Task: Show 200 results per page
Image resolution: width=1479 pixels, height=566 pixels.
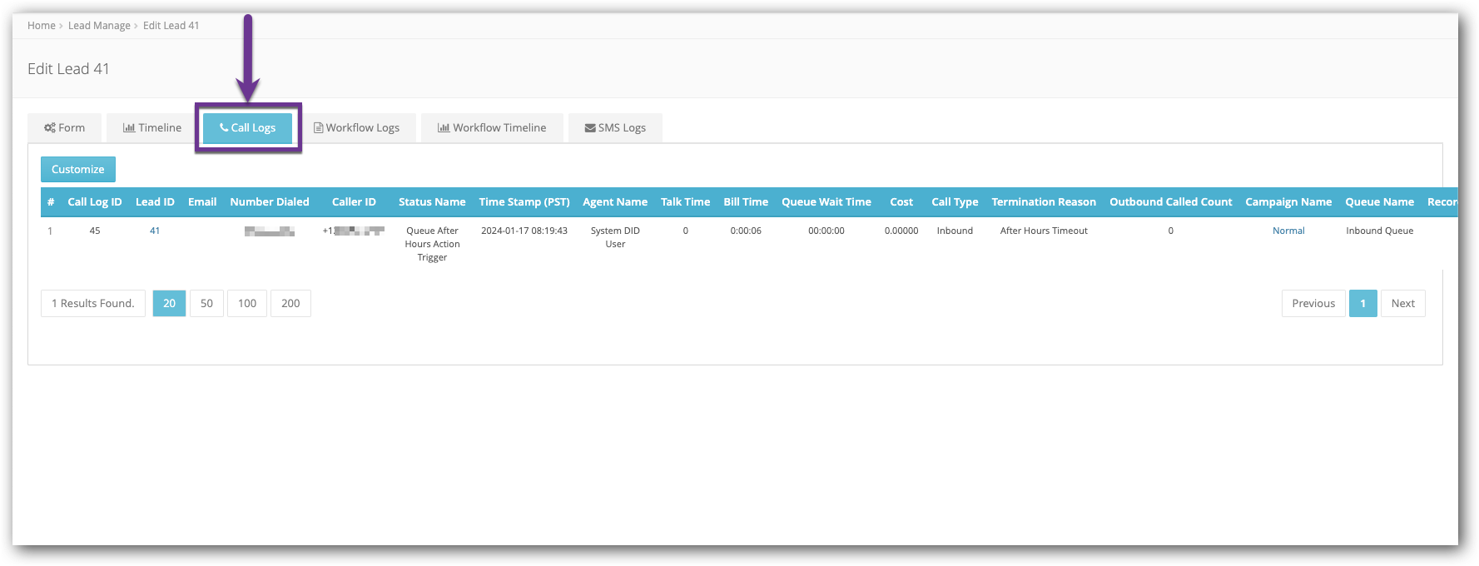Action: pyautogui.click(x=290, y=303)
